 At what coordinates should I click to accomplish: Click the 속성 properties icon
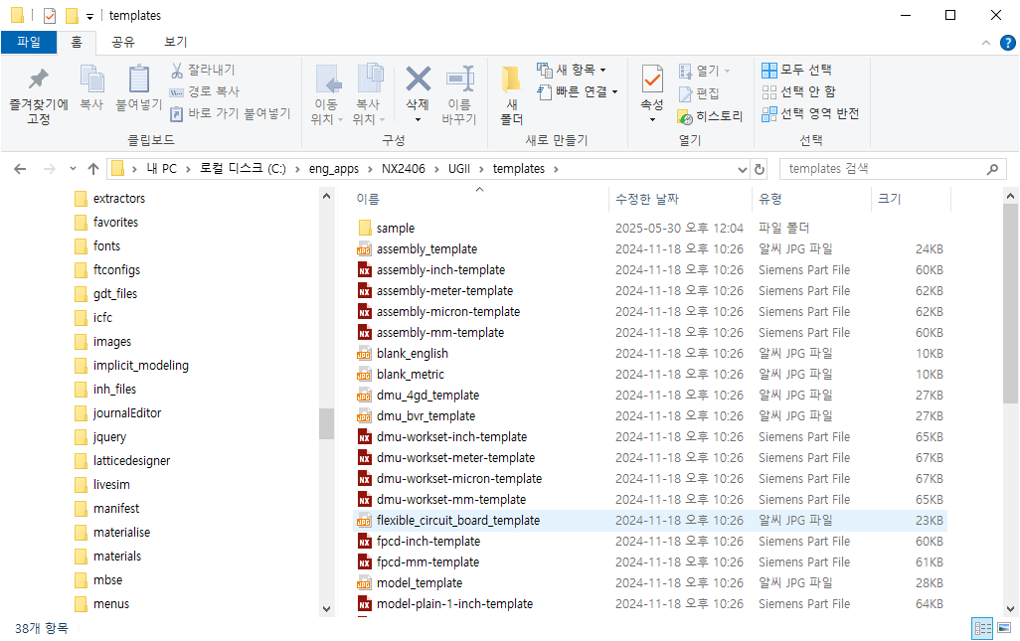(652, 80)
